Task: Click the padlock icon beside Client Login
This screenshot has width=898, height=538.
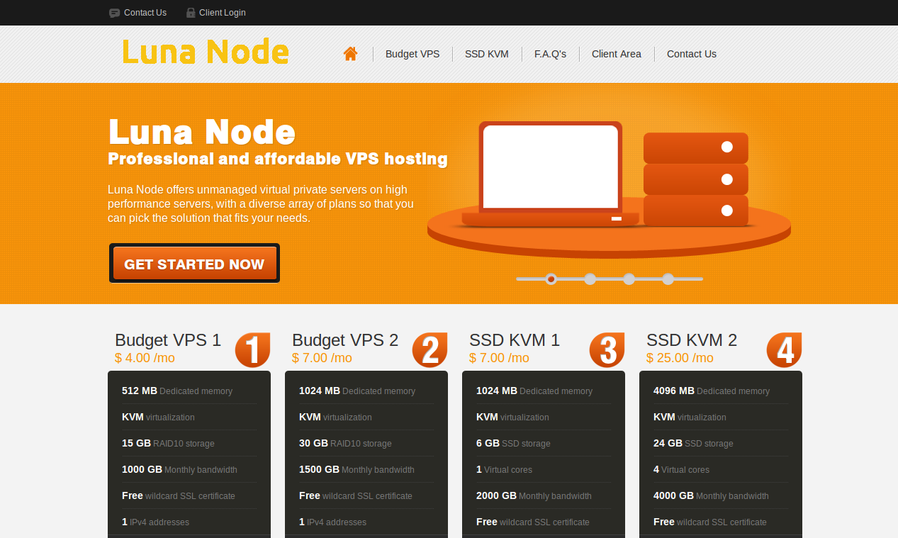Action: tap(191, 13)
